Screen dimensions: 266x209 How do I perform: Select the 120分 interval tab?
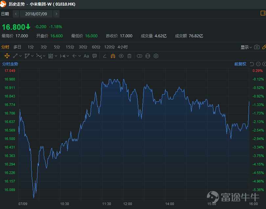pyautogui.click(x=109, y=47)
